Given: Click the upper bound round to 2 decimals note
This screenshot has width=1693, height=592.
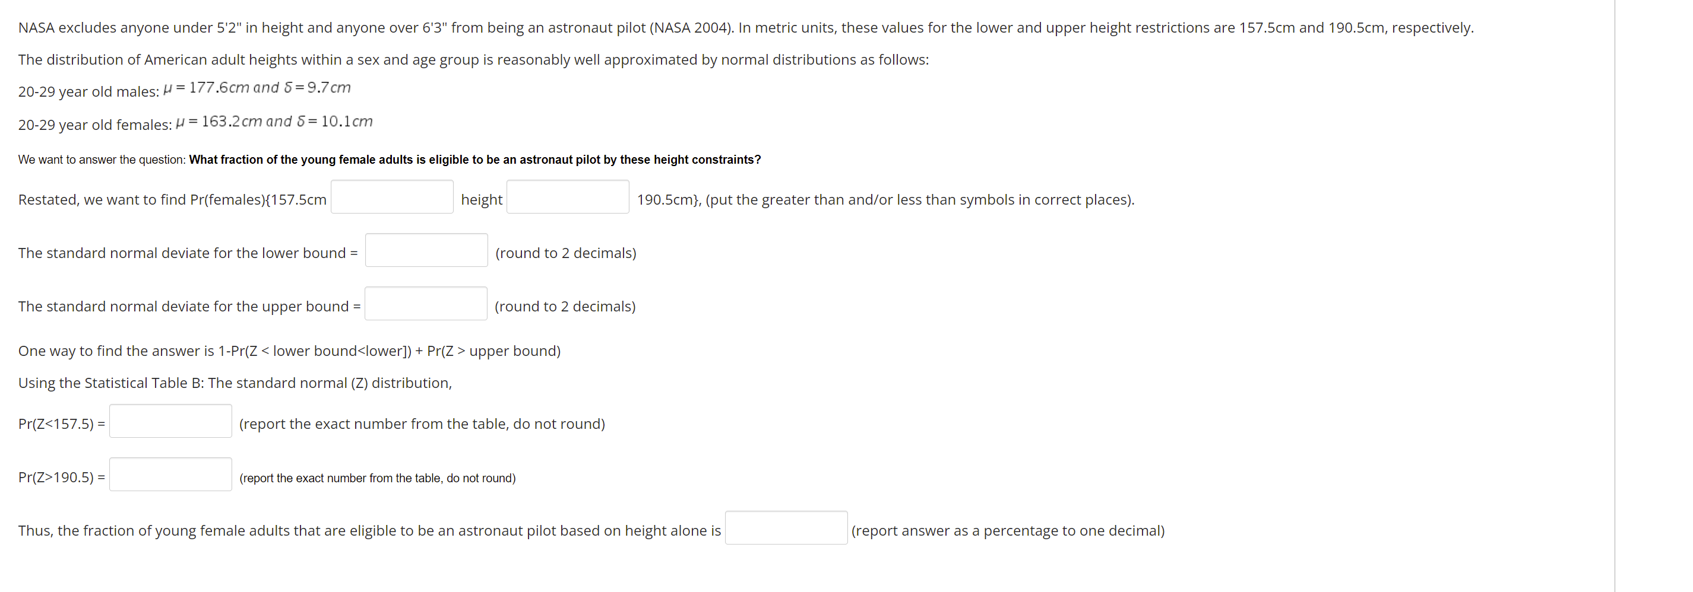Looking at the screenshot, I should [565, 307].
